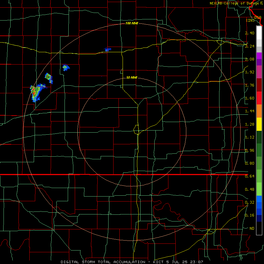
Task: Select the '0.96' legend value
Action: click(250, 150)
